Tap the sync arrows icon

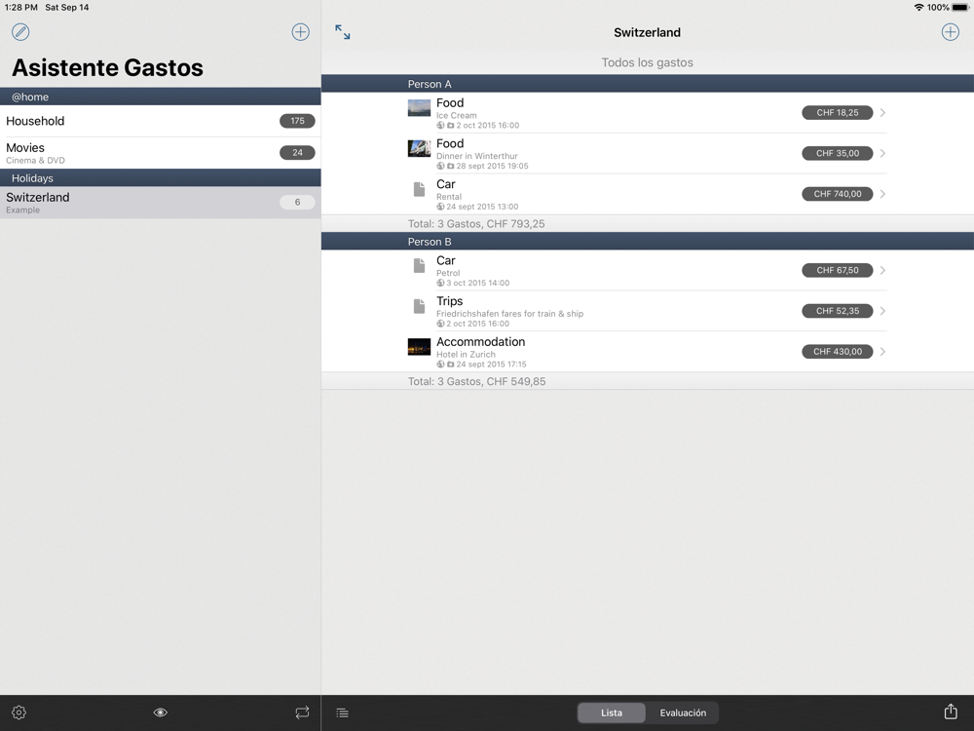[x=302, y=712]
